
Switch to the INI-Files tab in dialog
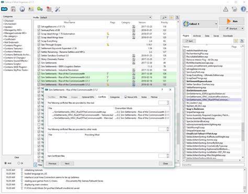click(x=63, y=97)
